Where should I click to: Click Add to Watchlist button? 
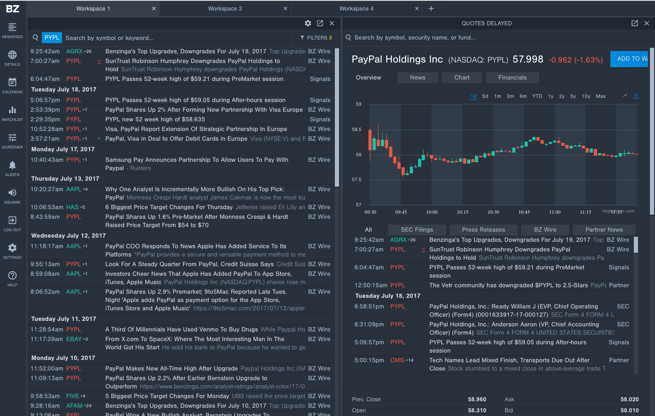(x=629, y=59)
